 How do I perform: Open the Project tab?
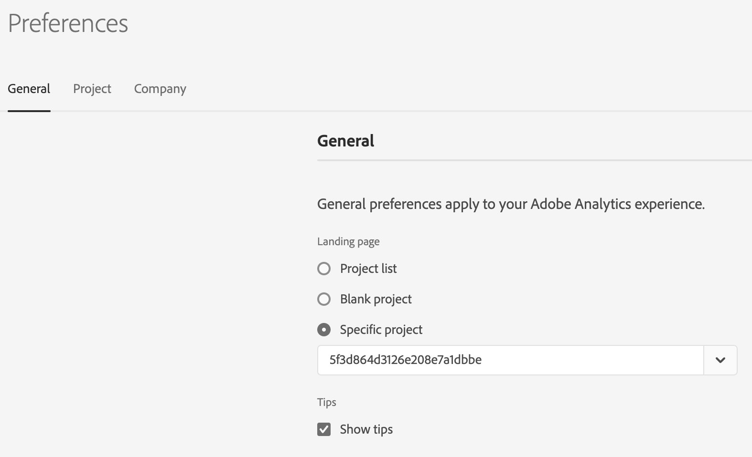[x=92, y=89]
